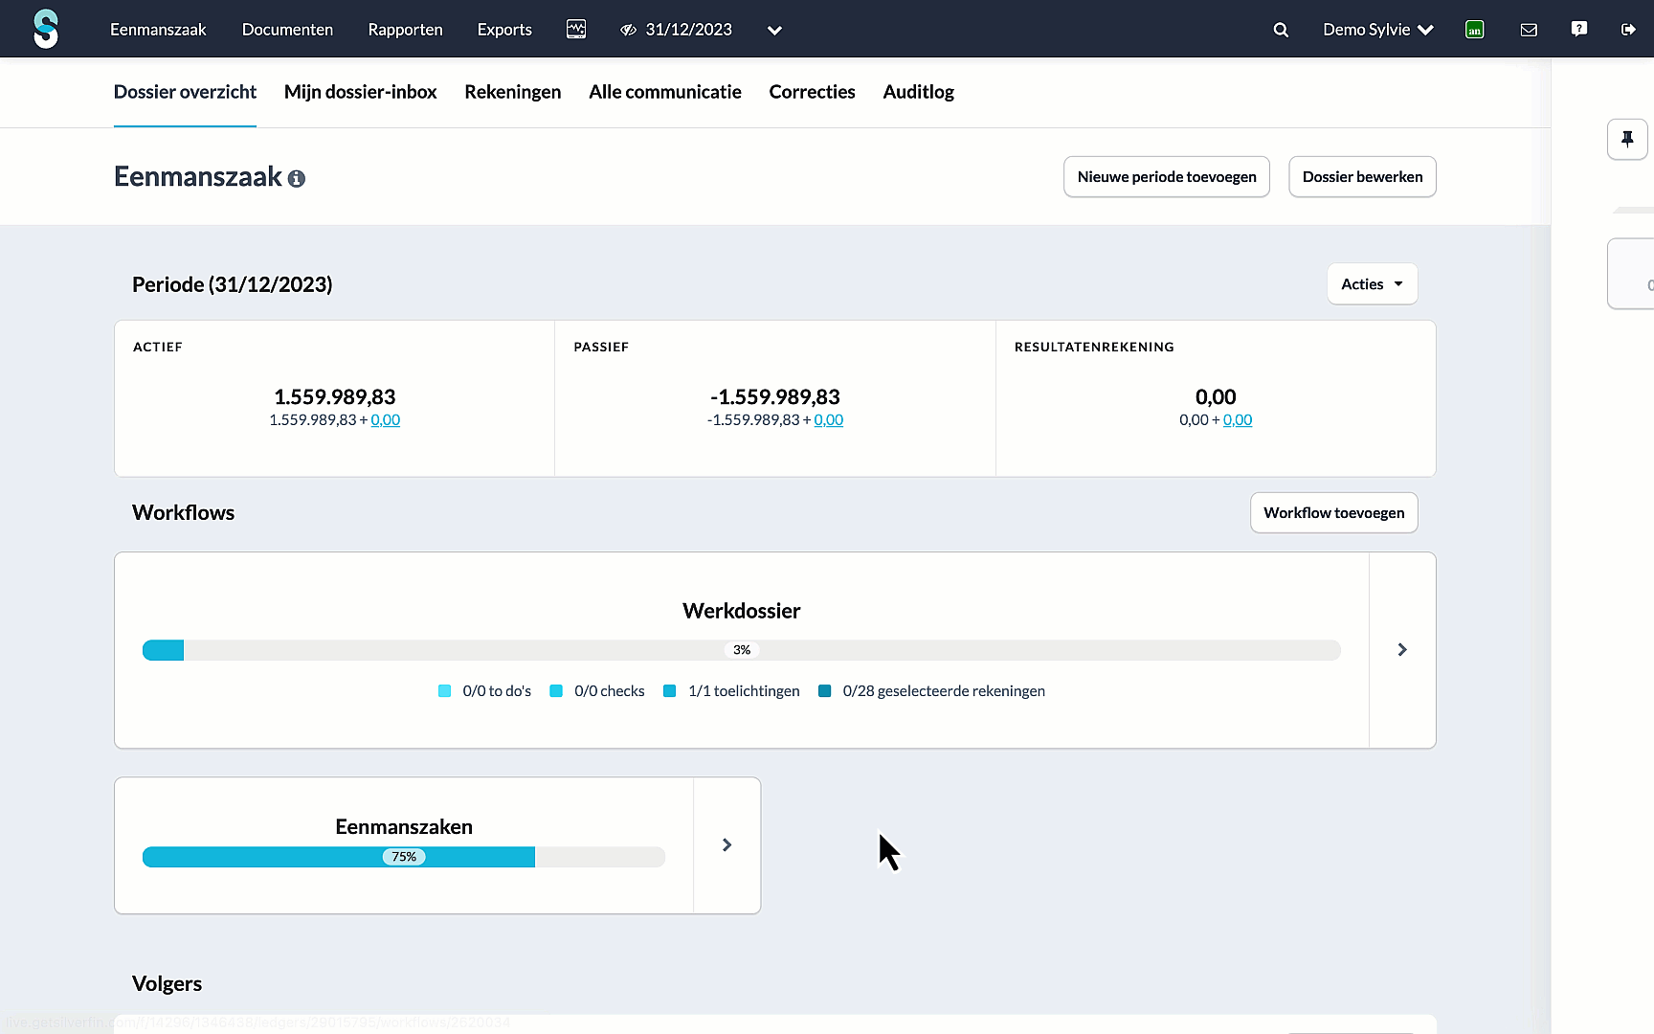Click the pin icon on right sidebar
The height and width of the screenshot is (1034, 1654).
1627,140
